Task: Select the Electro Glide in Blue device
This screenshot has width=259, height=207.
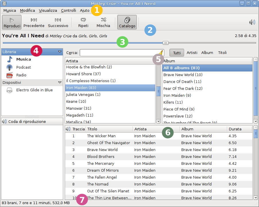Action: pos(34,90)
